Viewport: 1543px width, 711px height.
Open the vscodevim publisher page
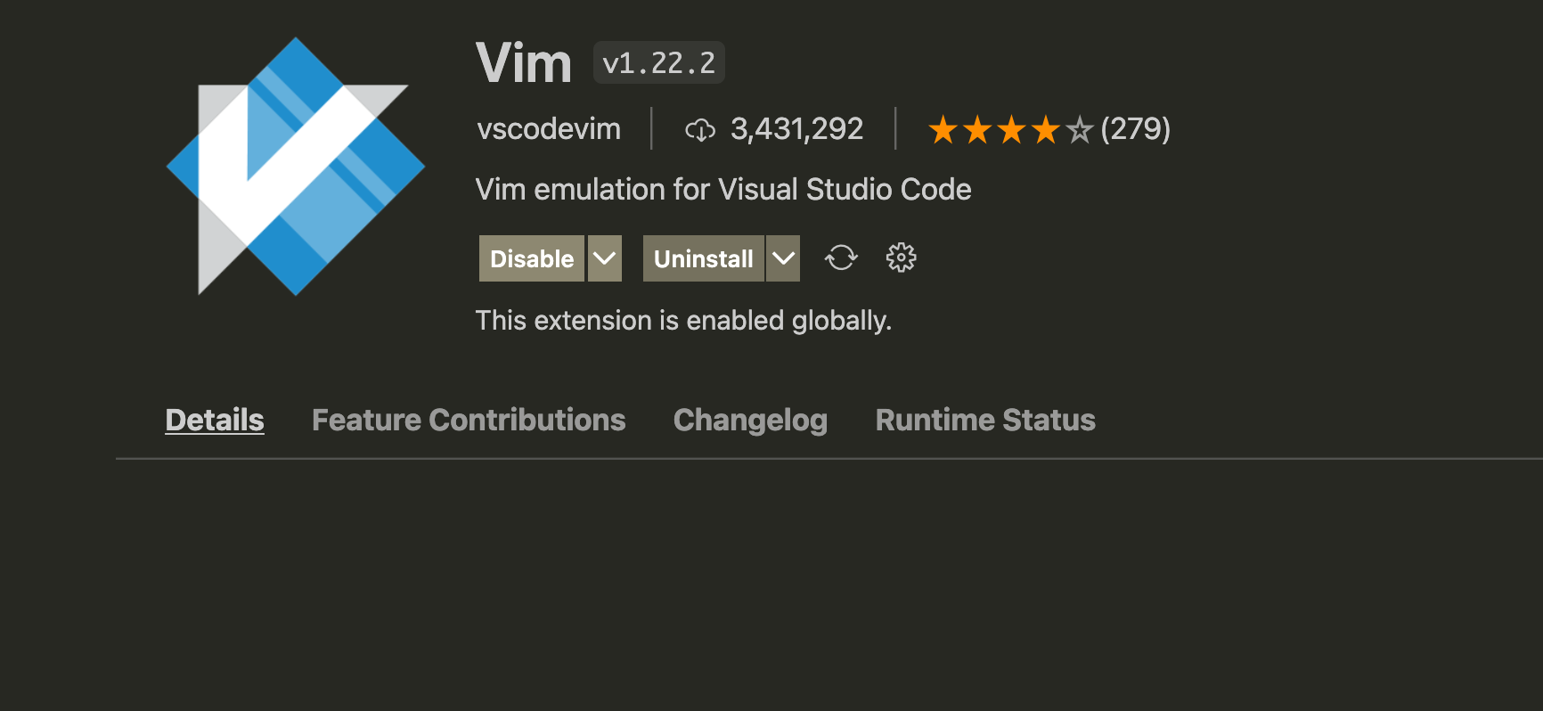tap(549, 129)
